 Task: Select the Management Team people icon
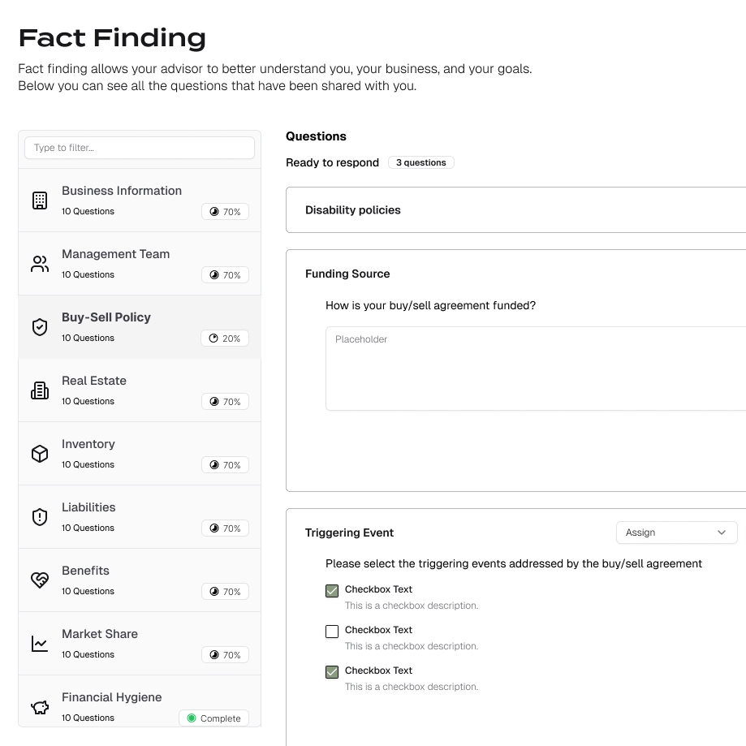pos(39,263)
